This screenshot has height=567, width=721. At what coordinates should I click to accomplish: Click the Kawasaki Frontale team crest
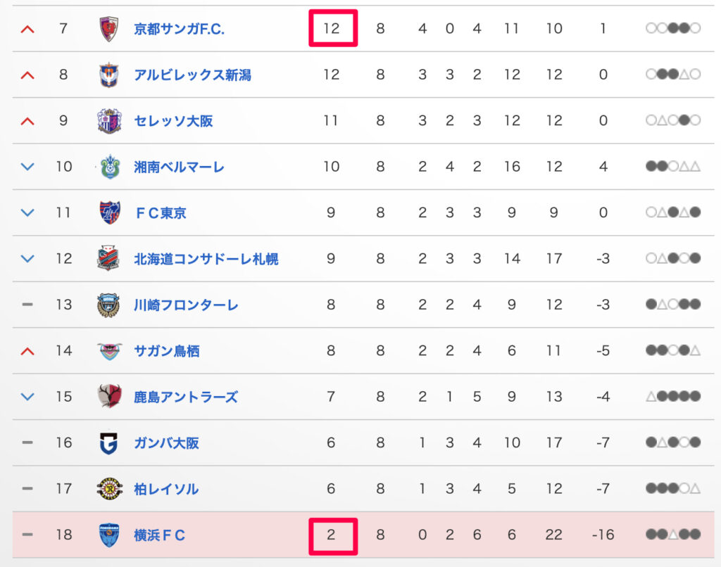coord(108,305)
